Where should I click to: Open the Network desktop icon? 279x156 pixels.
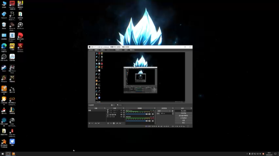(4, 15)
